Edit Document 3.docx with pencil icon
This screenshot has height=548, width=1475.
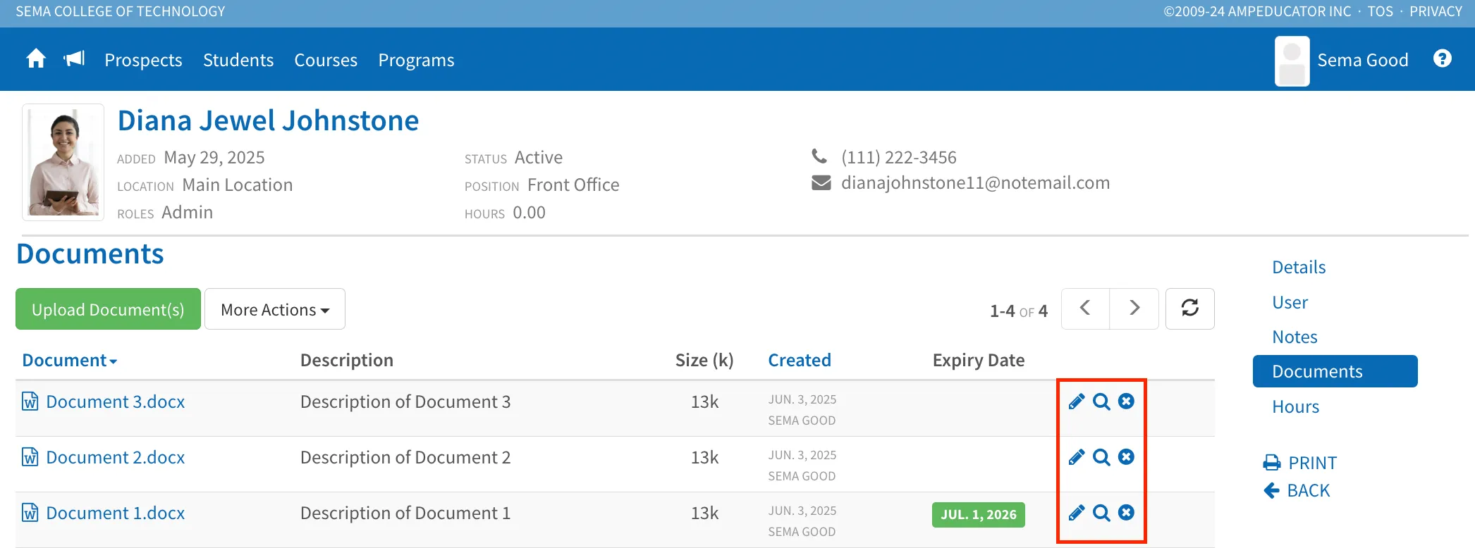1076,401
